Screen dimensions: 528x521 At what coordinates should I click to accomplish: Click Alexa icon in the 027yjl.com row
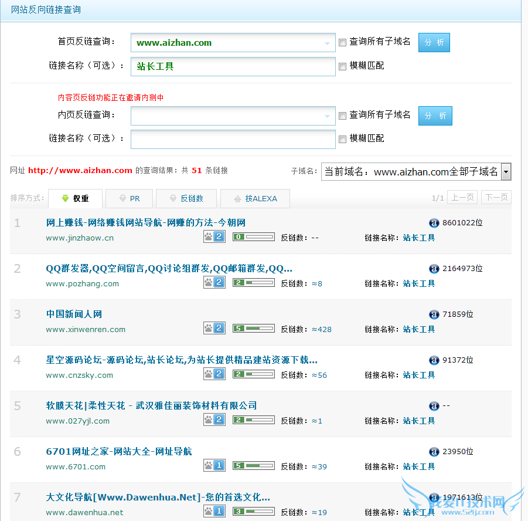click(x=434, y=406)
